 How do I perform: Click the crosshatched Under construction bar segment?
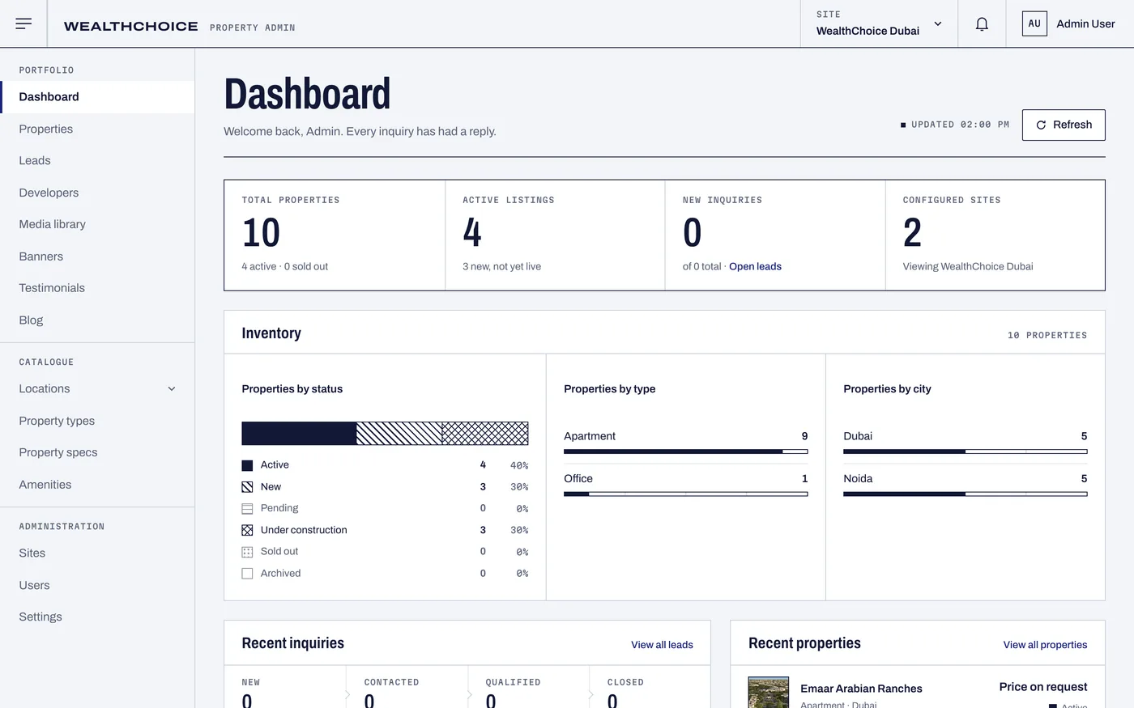(x=485, y=433)
